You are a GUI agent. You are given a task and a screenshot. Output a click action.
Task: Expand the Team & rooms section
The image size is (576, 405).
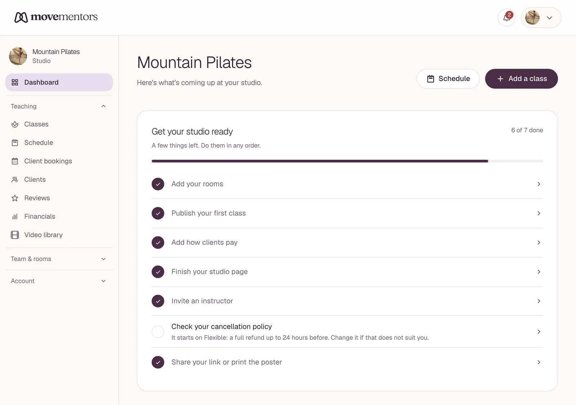pos(59,259)
